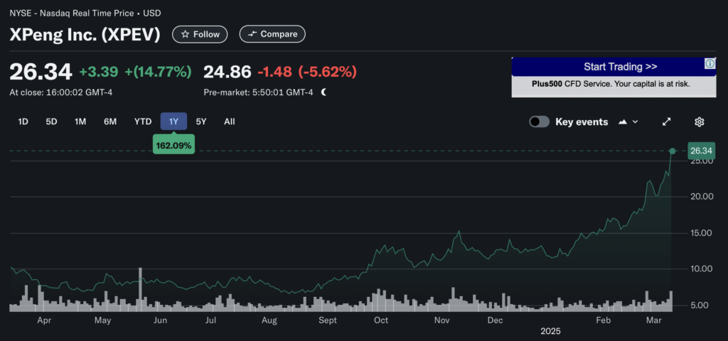Click the 26.34 price marker label
The image size is (728, 341).
[701, 151]
